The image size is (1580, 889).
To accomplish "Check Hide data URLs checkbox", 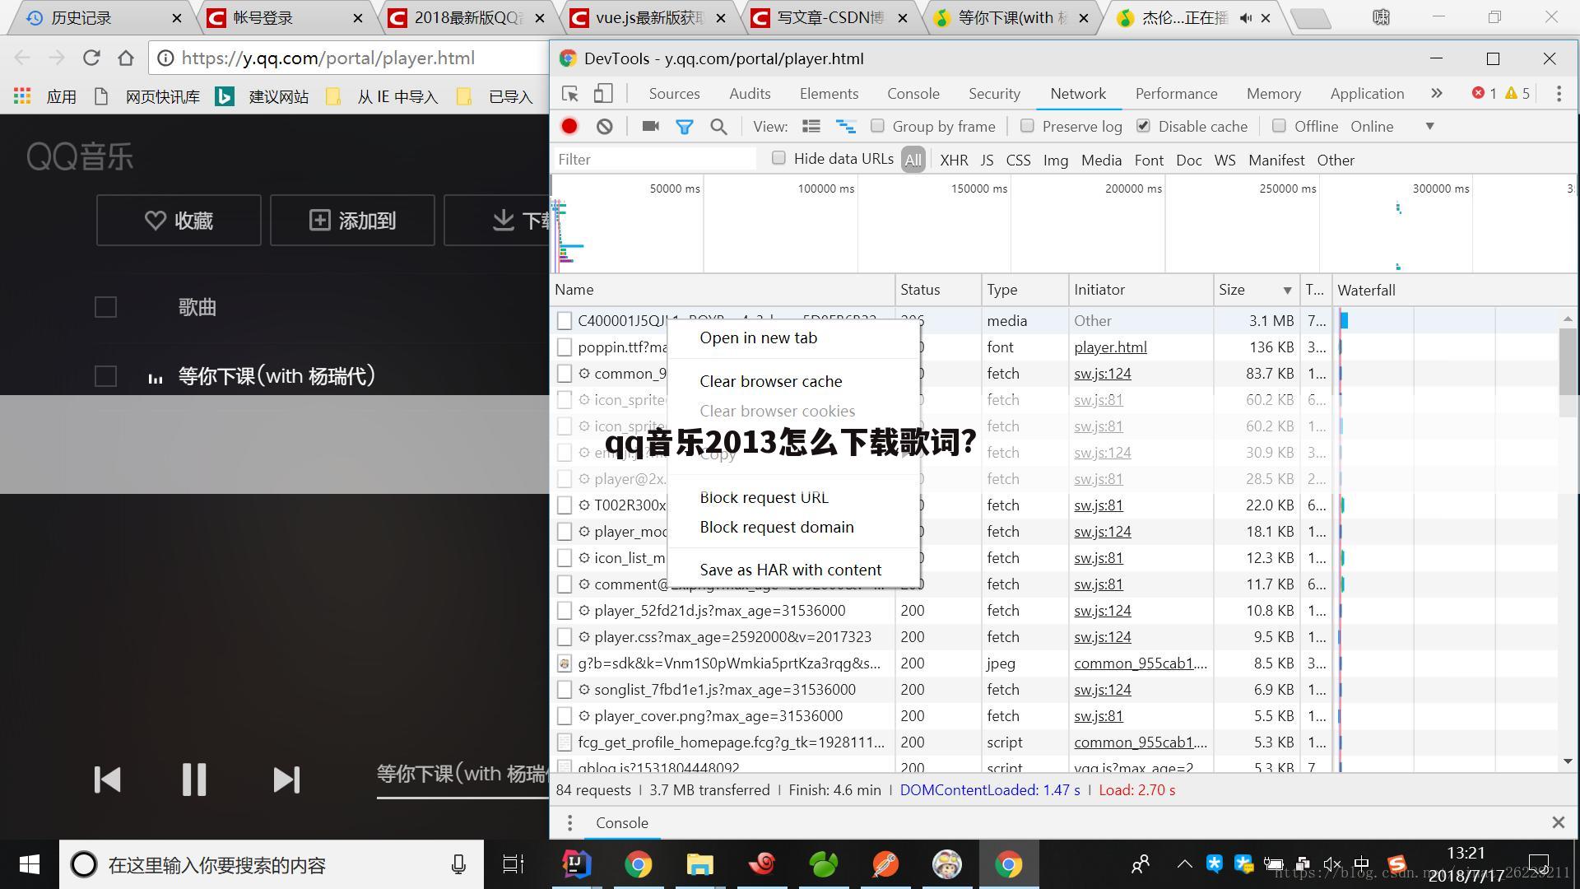I will (x=778, y=158).
